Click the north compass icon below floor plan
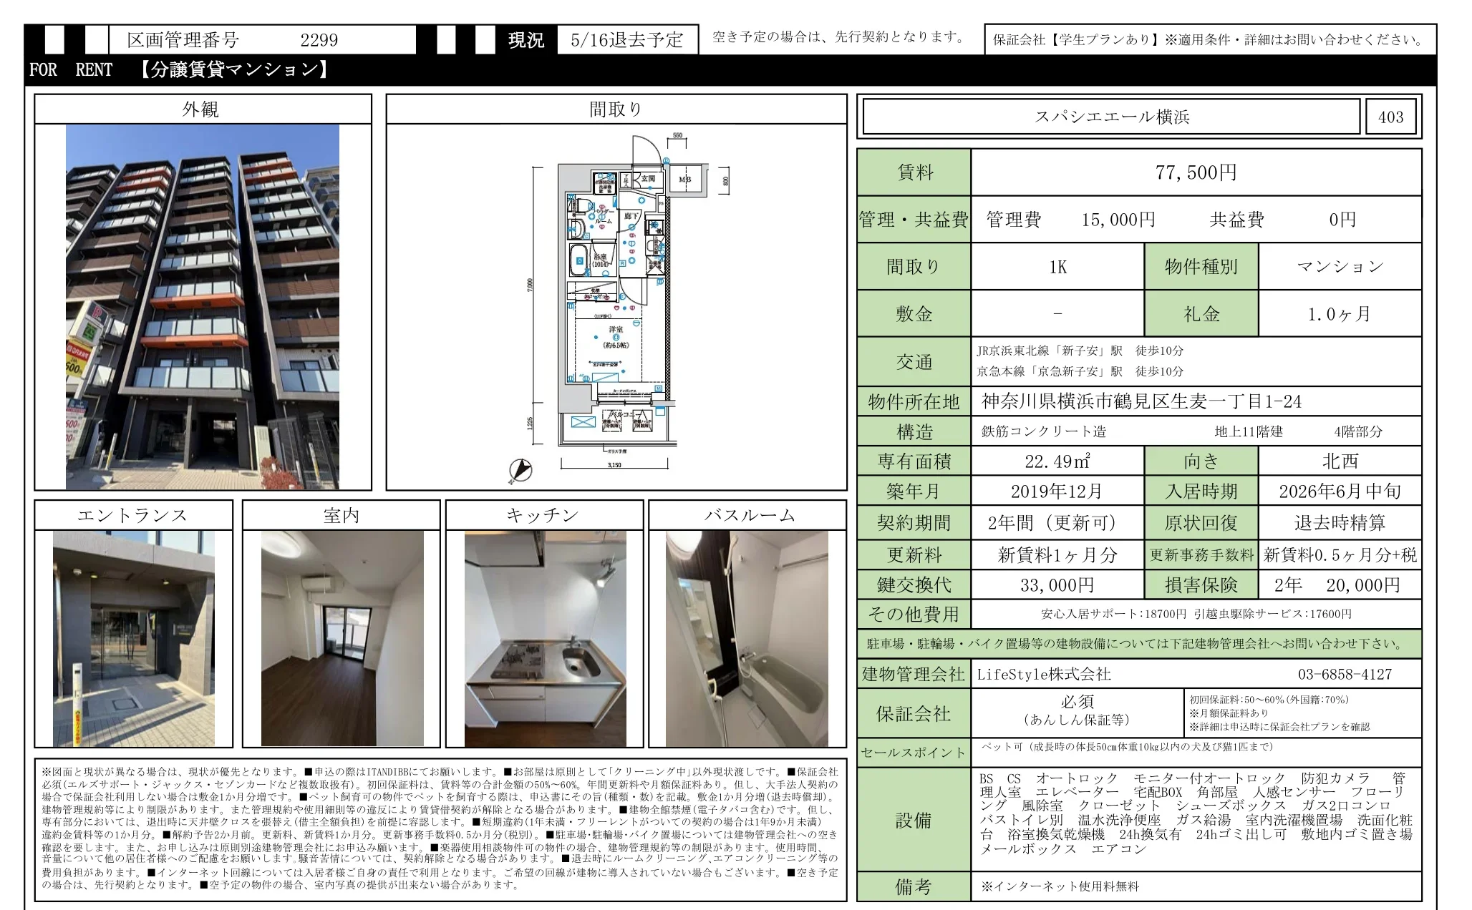Screen dimensions: 1472x910 click(520, 469)
